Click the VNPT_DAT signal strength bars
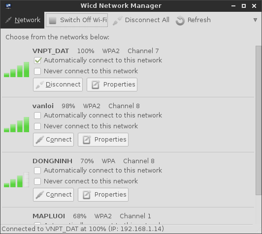262x234 pixels. pyautogui.click(x=16, y=69)
